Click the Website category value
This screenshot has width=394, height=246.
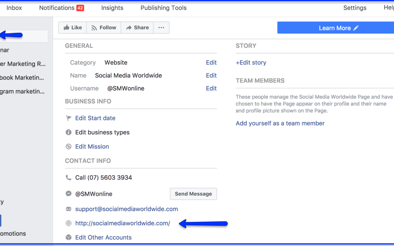coord(116,63)
